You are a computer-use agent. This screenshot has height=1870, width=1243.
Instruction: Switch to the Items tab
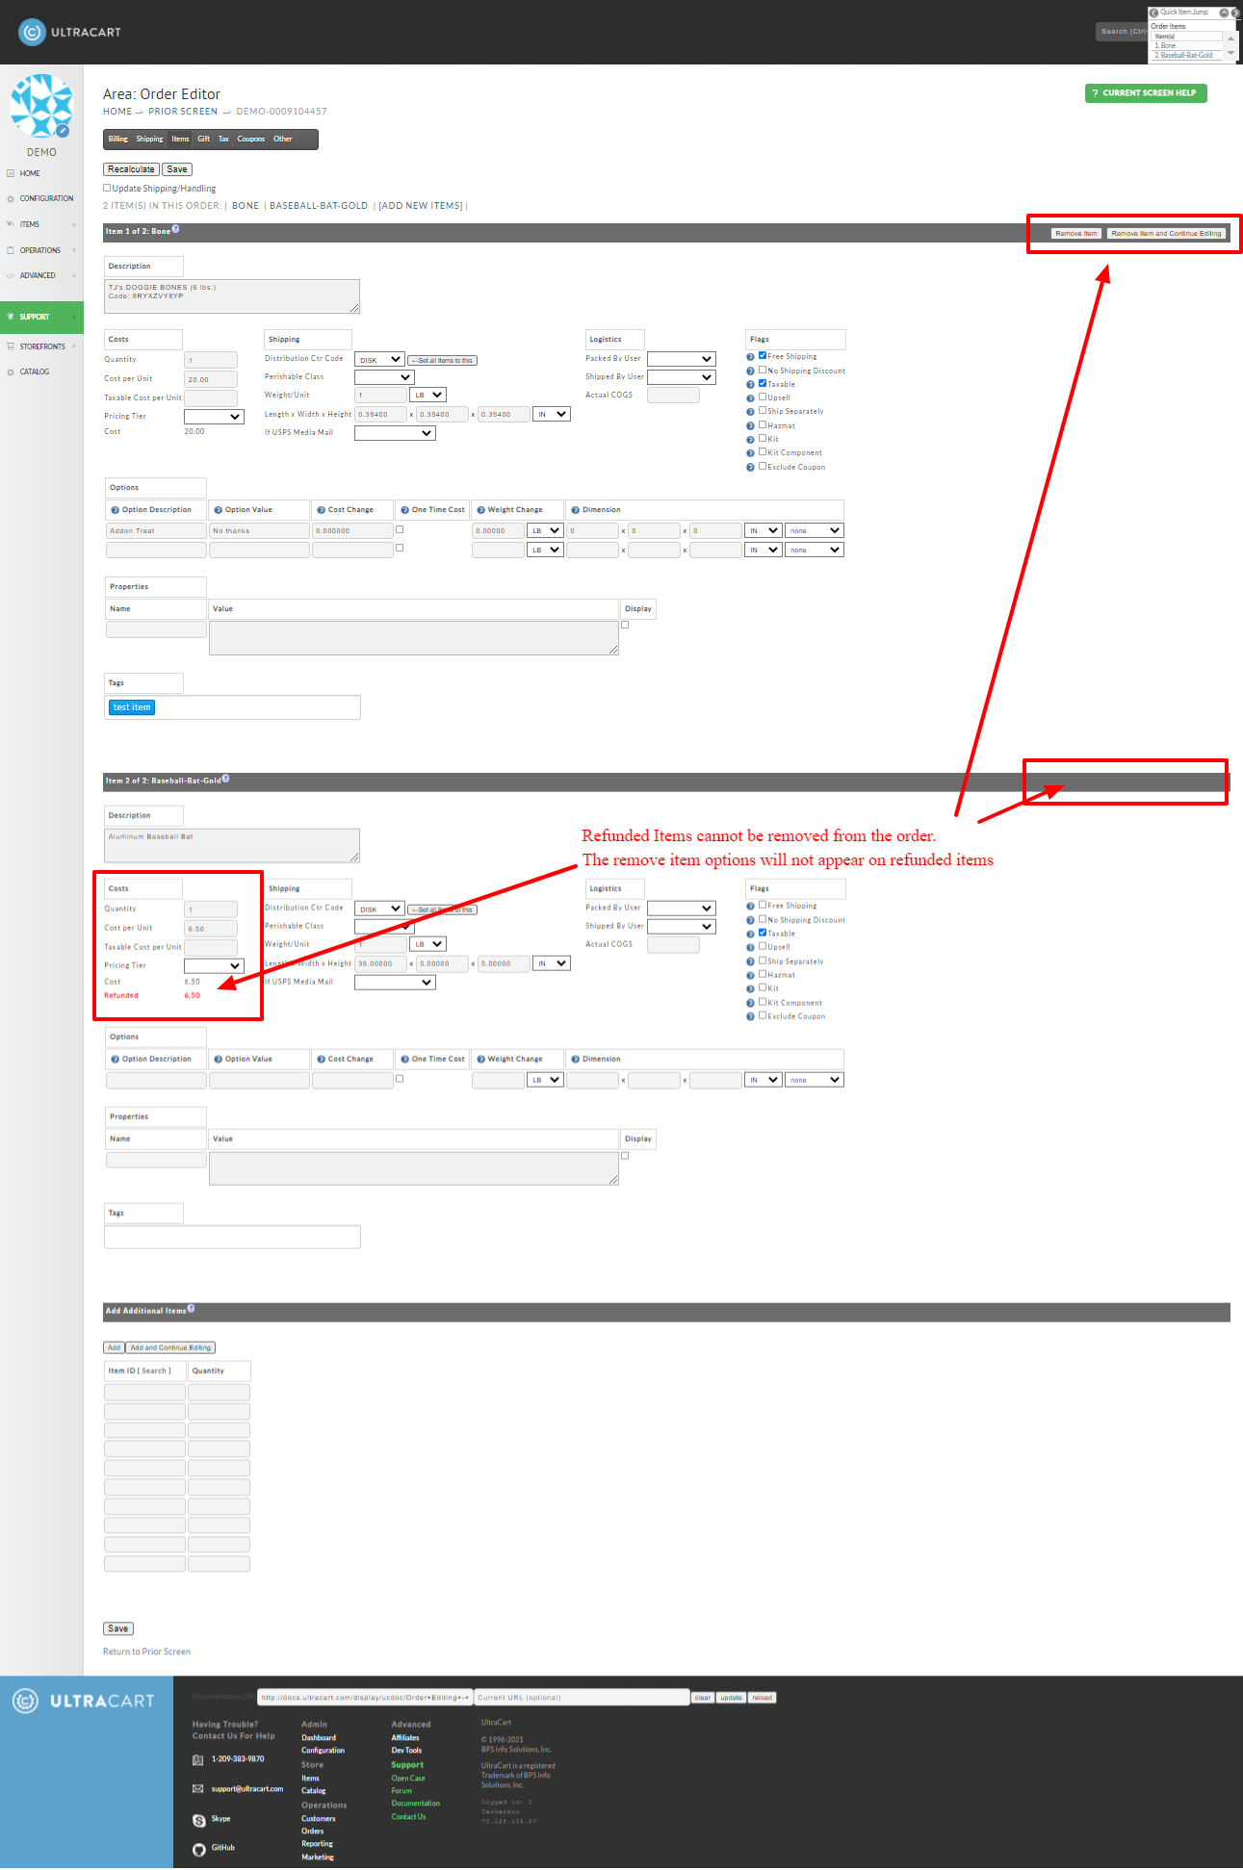point(180,140)
